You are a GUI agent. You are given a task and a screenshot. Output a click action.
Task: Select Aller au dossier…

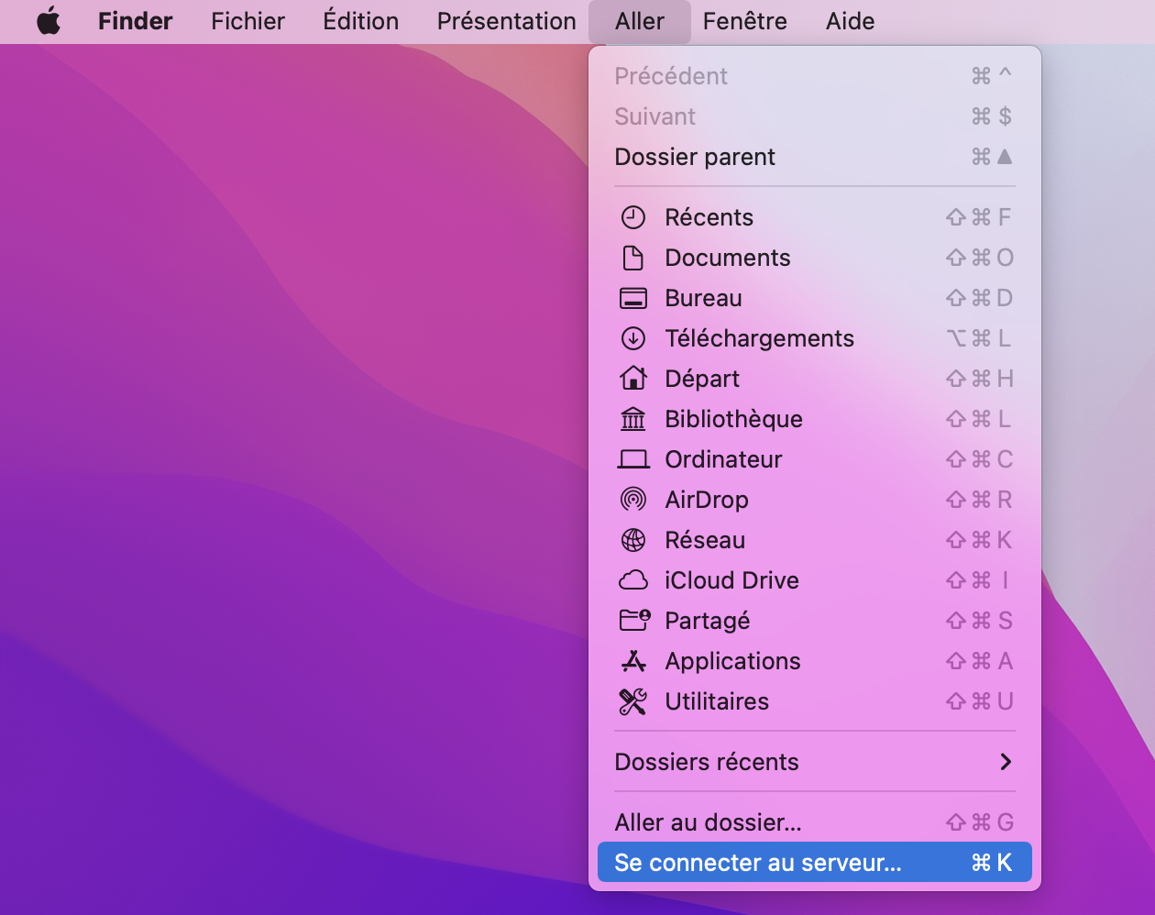(x=815, y=822)
